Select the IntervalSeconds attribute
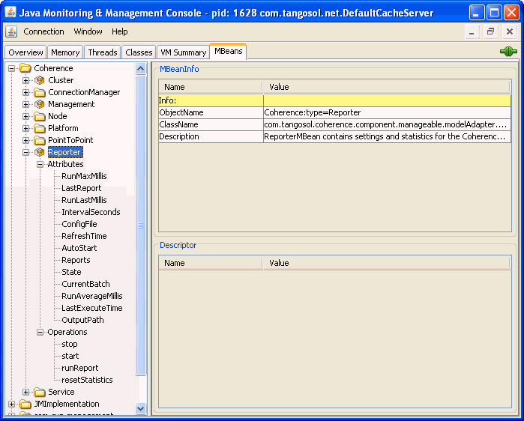 pos(91,212)
